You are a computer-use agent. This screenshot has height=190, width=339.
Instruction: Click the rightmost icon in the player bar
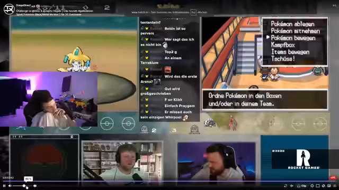coord(335,186)
